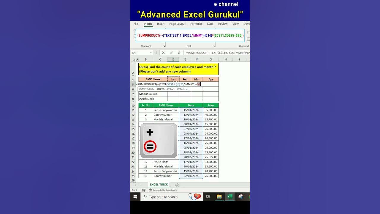Viewport: 380px width, 214px height.
Task: Select the sales cell 25,622.00
Action: coord(211,157)
